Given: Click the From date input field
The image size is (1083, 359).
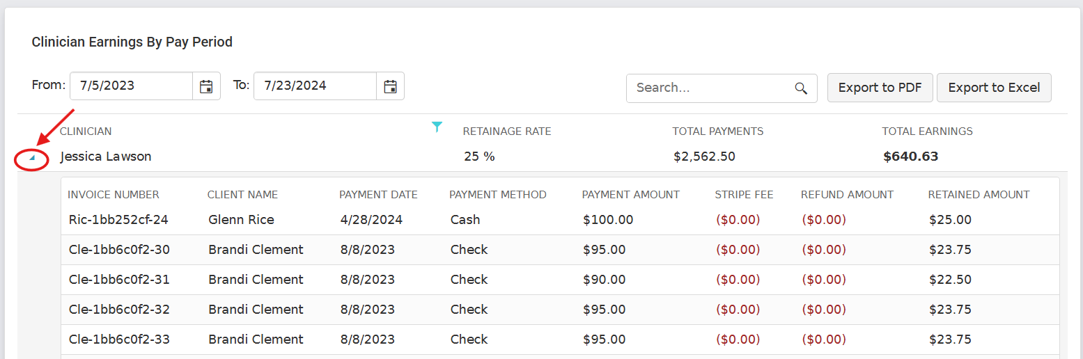Looking at the screenshot, I should click(x=132, y=86).
